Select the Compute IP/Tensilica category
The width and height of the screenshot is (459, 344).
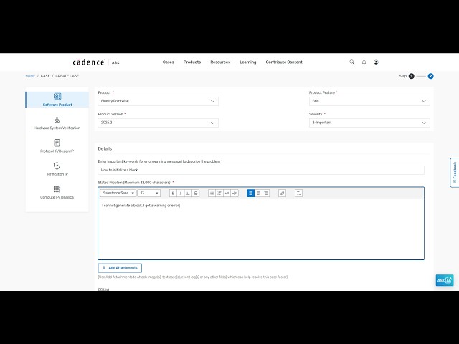57,192
